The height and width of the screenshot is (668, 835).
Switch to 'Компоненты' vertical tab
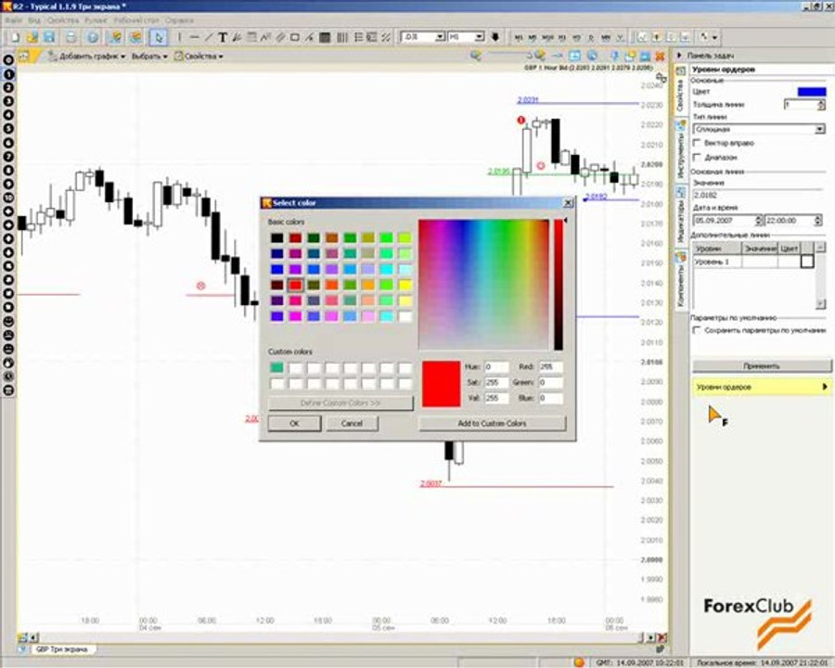[x=681, y=280]
